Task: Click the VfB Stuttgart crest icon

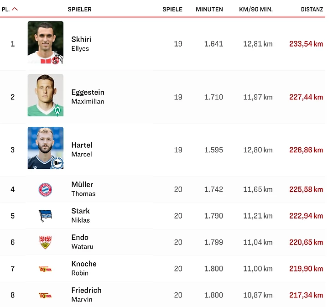Action: [45, 242]
